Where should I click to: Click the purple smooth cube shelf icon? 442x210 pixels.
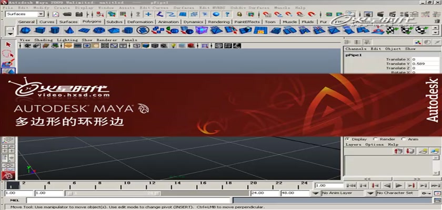[201, 30]
